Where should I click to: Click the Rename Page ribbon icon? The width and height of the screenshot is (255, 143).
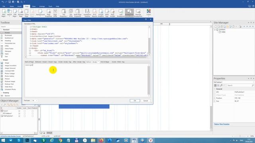[21, 13]
